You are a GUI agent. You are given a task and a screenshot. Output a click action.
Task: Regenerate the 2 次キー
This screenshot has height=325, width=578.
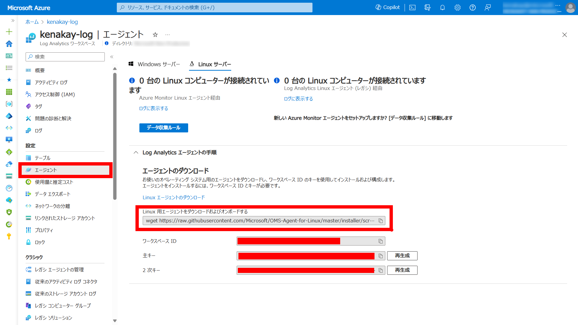click(x=402, y=270)
